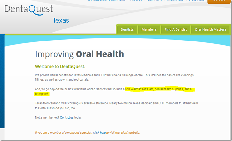The height and width of the screenshot is (141, 232).
Task: Click paragraph starting "We provide dental benefits"
Action: pos(115,77)
